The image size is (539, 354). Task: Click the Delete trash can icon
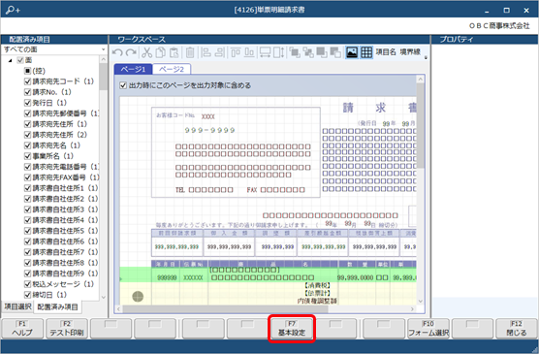(x=190, y=52)
